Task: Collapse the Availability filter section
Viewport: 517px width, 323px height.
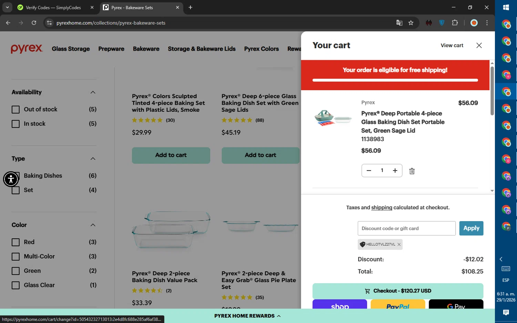Action: click(x=93, y=92)
